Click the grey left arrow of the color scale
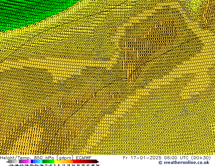The height and width of the screenshot is (166, 215). [x=8, y=162]
